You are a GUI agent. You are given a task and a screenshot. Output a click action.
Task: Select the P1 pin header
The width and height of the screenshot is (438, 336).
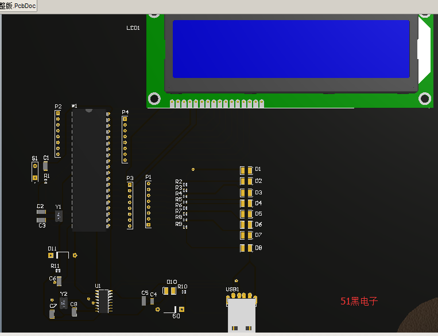pyautogui.click(x=149, y=204)
